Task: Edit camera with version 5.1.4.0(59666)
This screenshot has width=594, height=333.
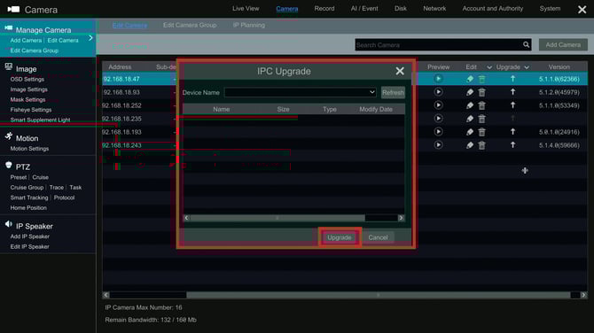Action: (x=470, y=145)
